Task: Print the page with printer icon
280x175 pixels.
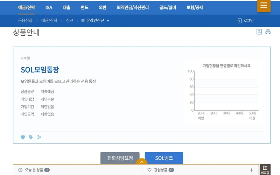Action: (x=268, y=32)
